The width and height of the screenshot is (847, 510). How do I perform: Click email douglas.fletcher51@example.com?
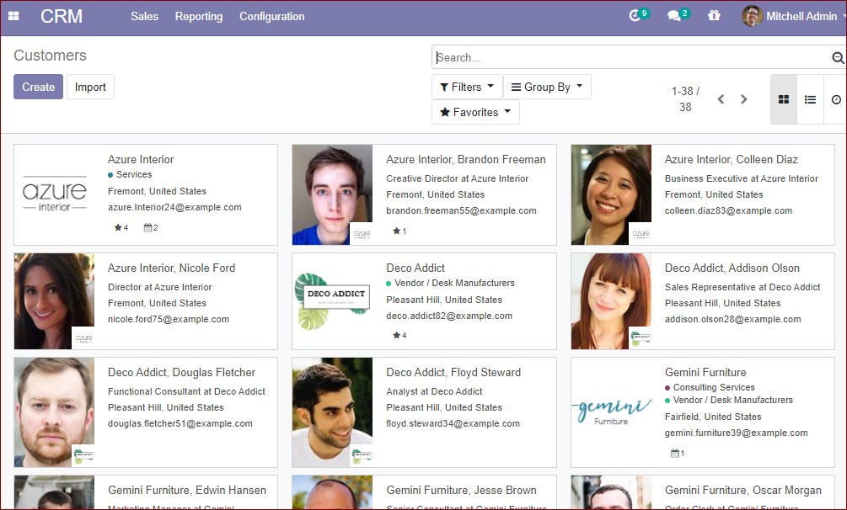click(180, 423)
